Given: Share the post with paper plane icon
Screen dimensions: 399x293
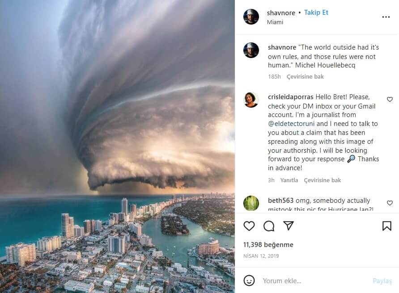Looking at the screenshot, I should [289, 226].
